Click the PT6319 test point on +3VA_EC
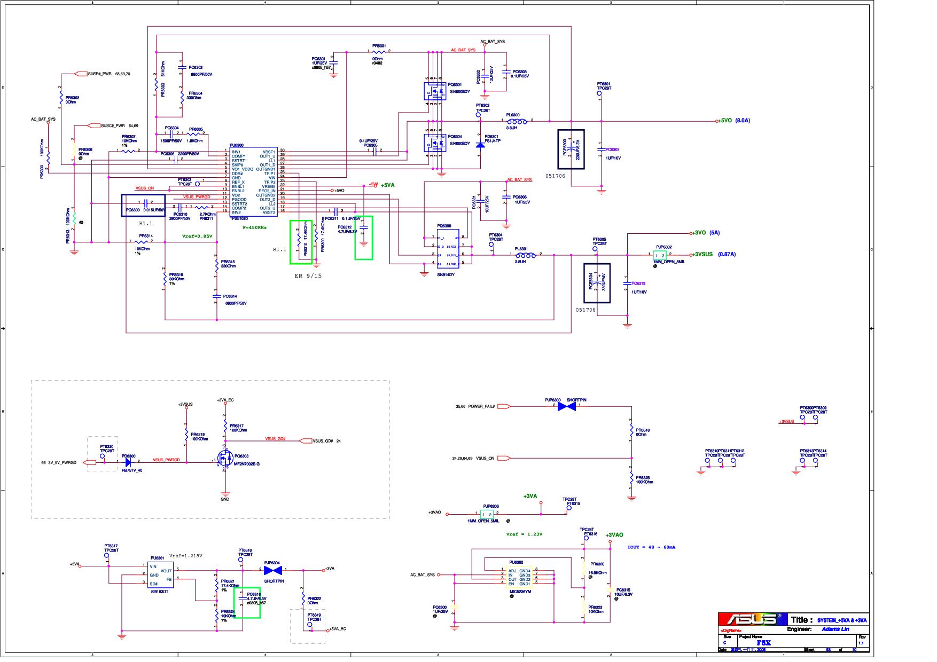 309,624
